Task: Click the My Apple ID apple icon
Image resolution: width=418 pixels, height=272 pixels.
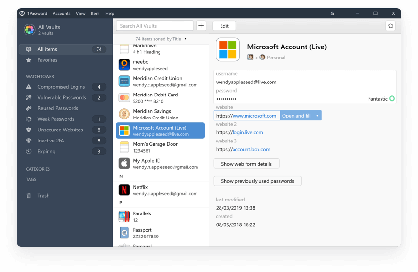Action: coord(124,164)
